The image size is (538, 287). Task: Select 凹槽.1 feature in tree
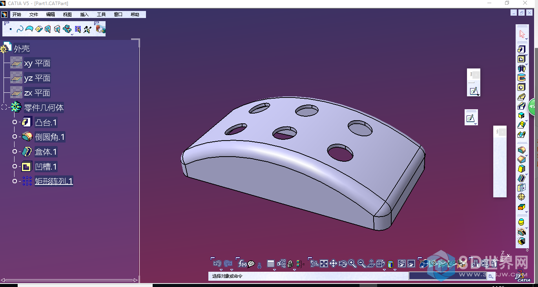[x=46, y=167]
